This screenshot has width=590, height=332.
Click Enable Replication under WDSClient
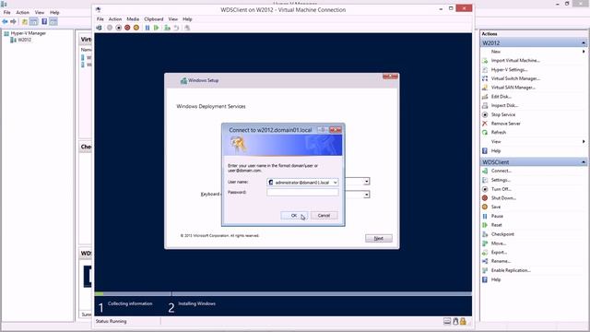[x=511, y=270]
